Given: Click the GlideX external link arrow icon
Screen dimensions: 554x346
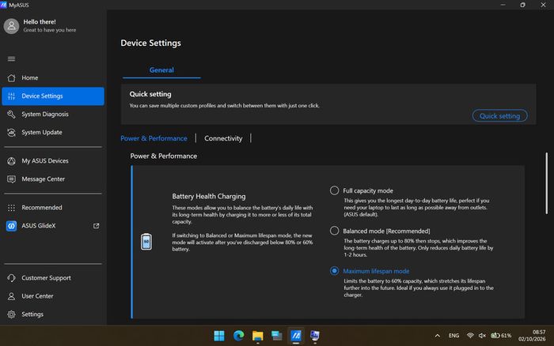Looking at the screenshot, I should point(96,226).
